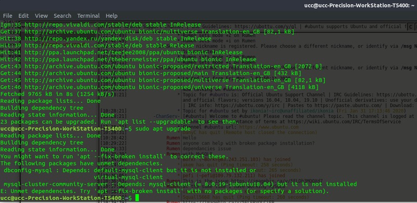Click 'Hit:42' thebernmeister ppa line

(128, 59)
